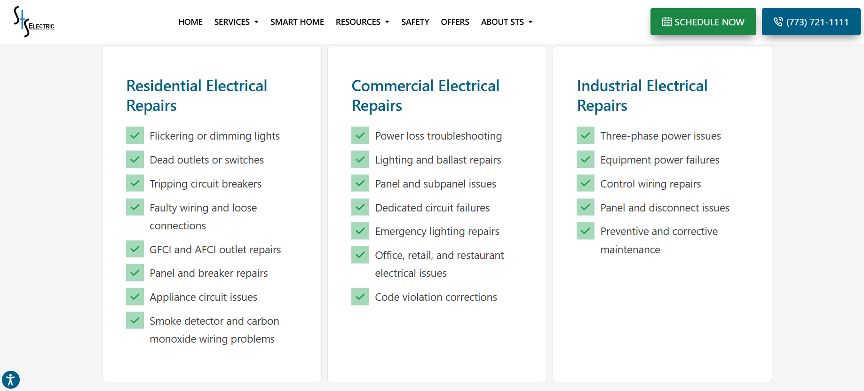Click the phone icon beside (773) 721-1111
This screenshot has height=391, width=864.
click(778, 22)
